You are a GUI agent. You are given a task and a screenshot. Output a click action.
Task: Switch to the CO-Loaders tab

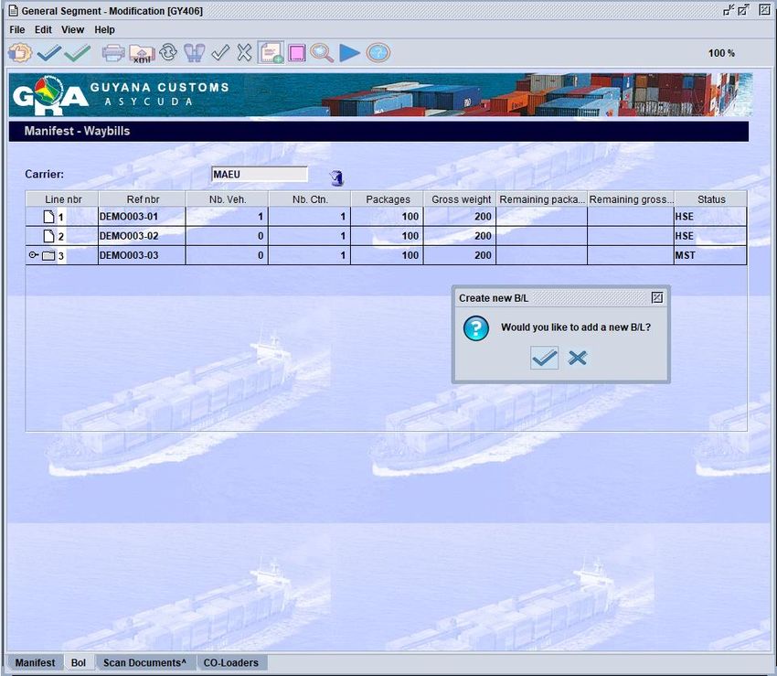point(230,662)
